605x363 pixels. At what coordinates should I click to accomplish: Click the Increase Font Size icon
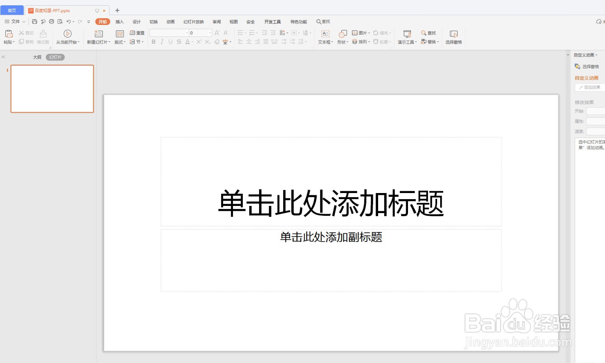pos(217,33)
